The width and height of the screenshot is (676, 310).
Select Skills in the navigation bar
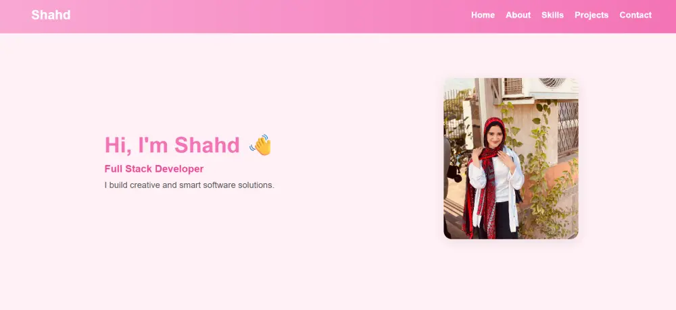coord(553,15)
